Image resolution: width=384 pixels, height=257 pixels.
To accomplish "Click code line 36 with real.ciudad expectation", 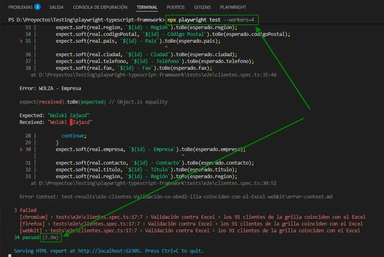I will (x=146, y=54).
